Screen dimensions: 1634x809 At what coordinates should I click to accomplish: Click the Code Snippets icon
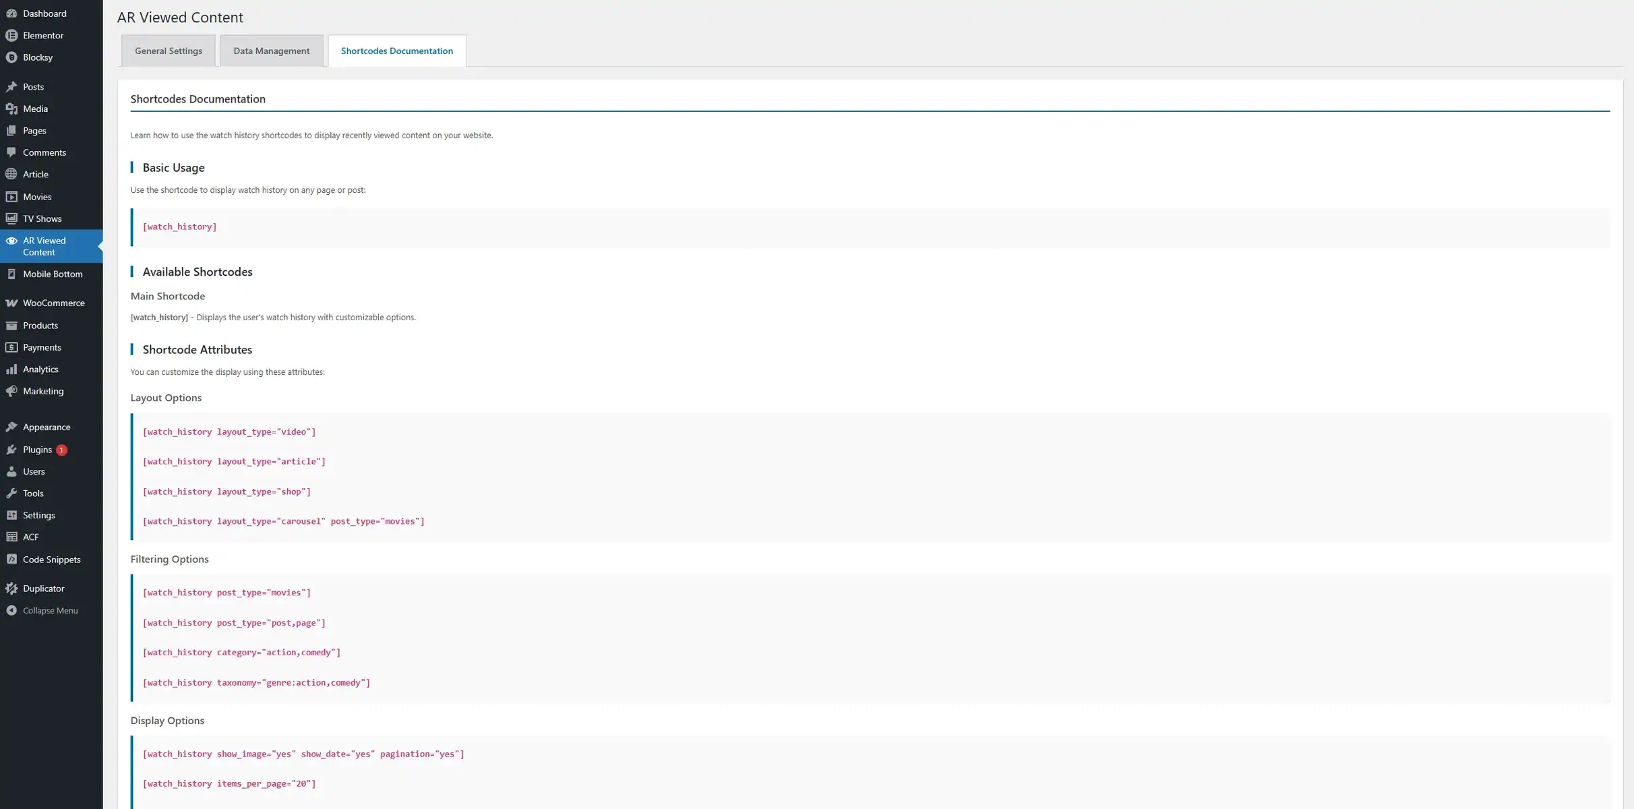pyautogui.click(x=11, y=560)
